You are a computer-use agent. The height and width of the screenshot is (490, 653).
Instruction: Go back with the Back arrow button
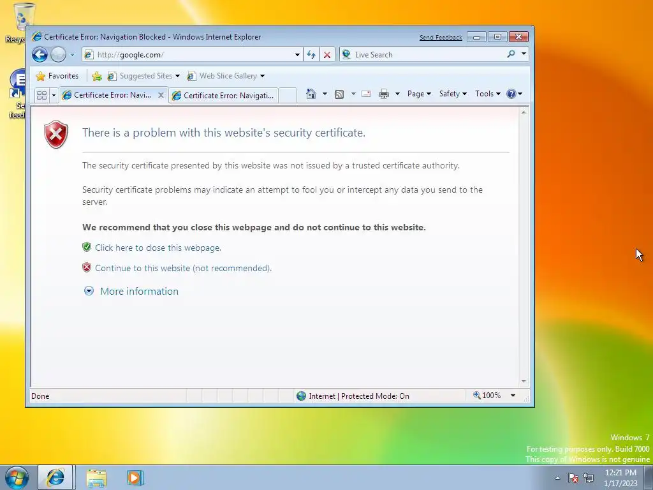tap(40, 55)
